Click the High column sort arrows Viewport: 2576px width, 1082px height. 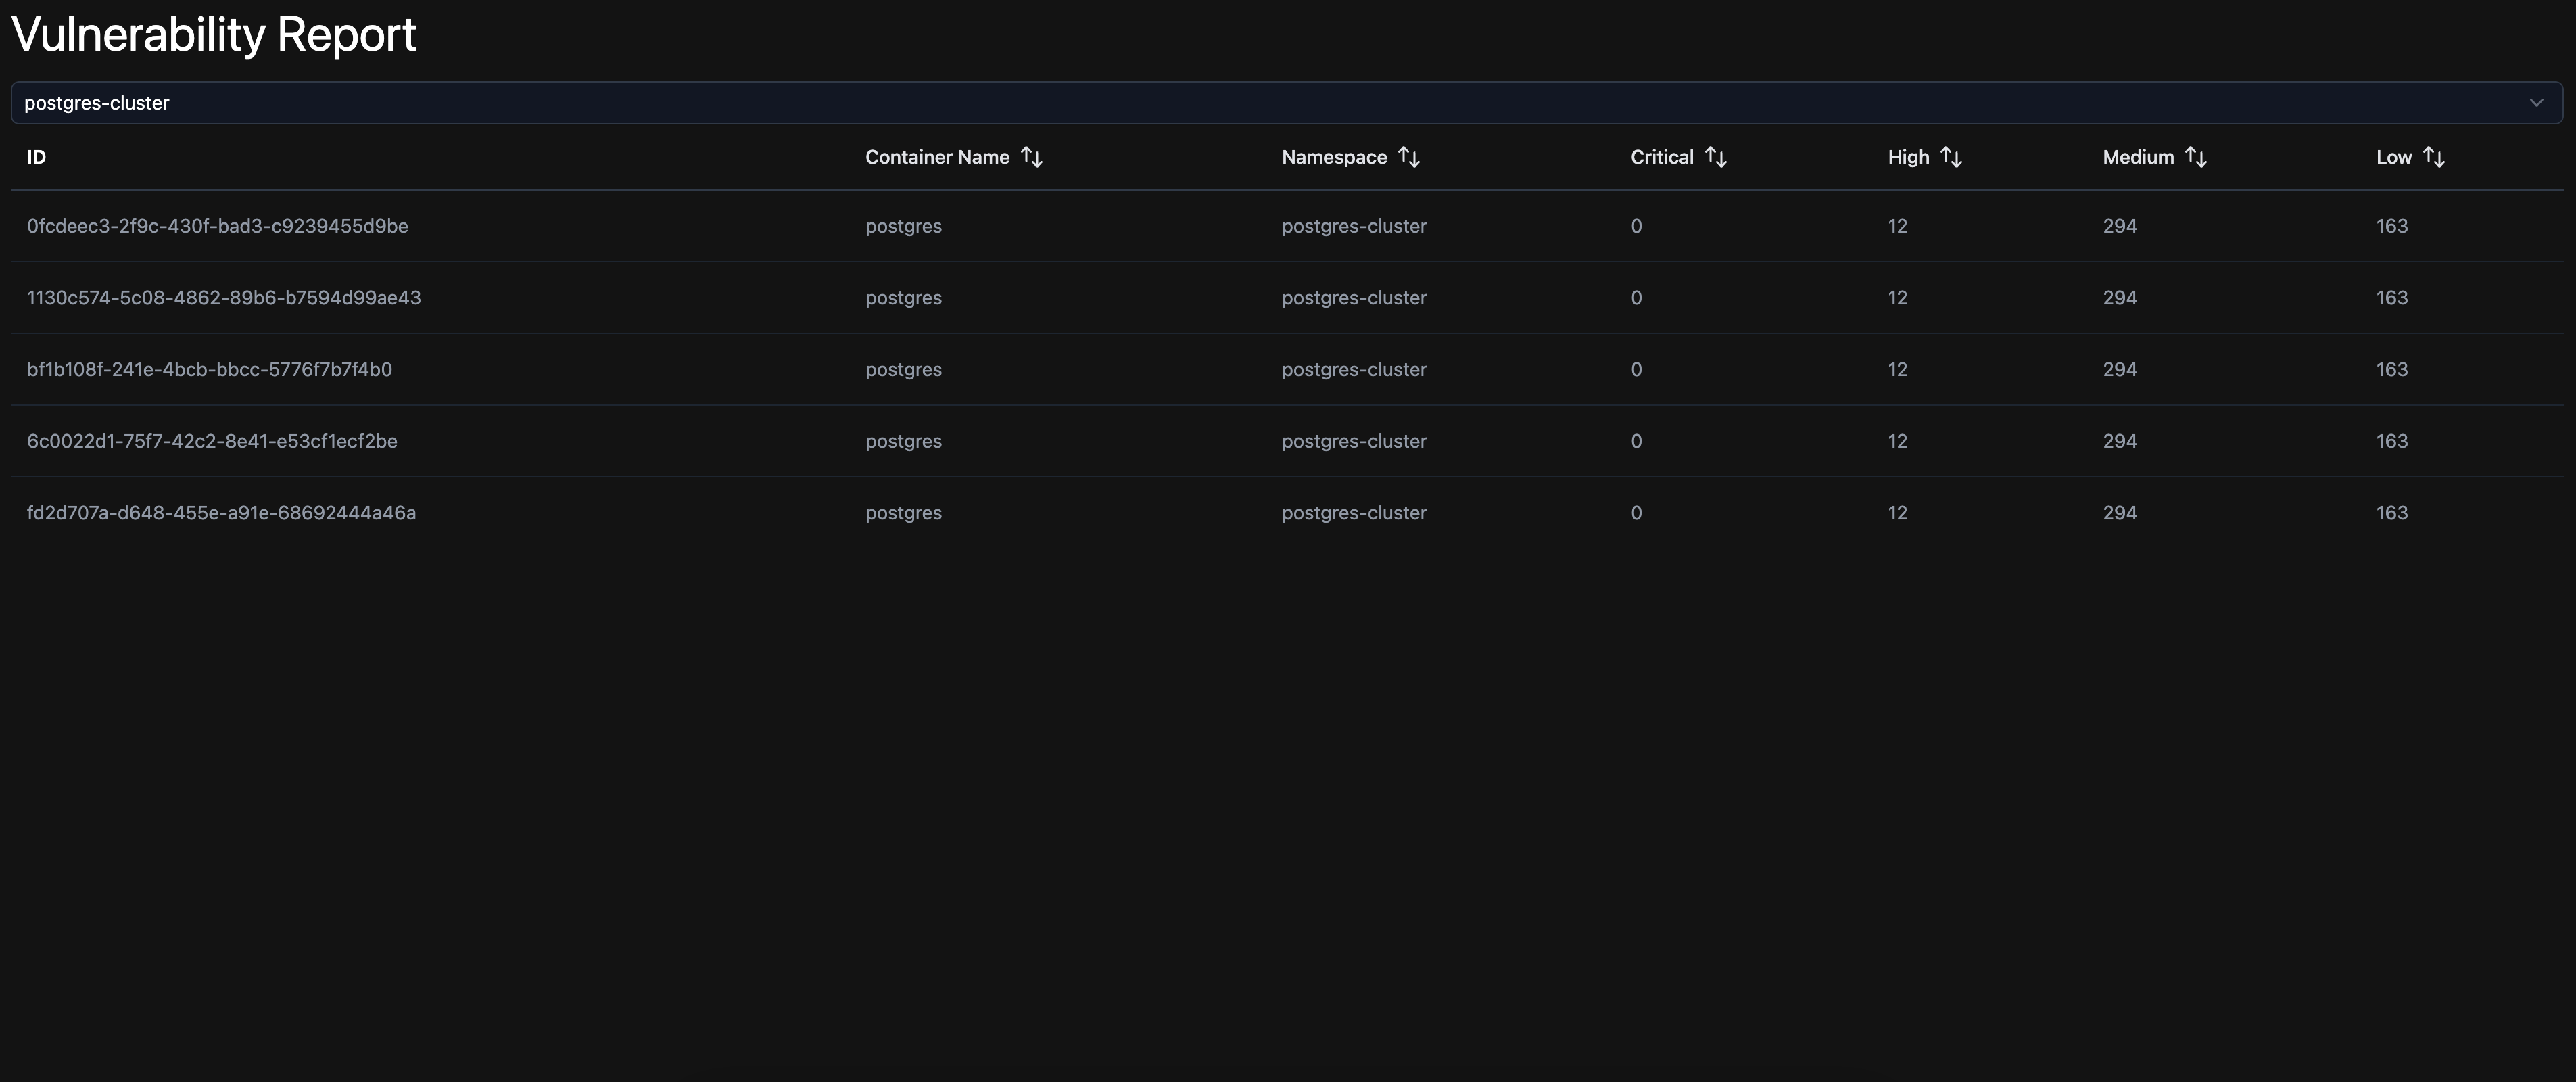pyautogui.click(x=1950, y=157)
